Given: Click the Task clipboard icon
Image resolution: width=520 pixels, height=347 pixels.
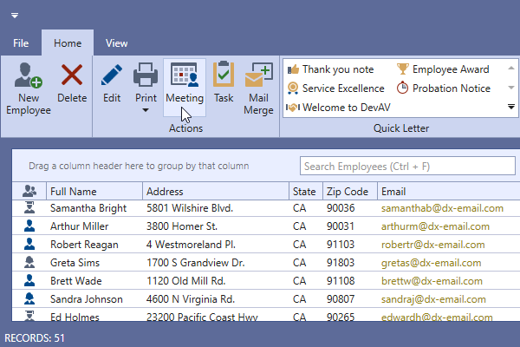Looking at the screenshot, I should pos(224,75).
